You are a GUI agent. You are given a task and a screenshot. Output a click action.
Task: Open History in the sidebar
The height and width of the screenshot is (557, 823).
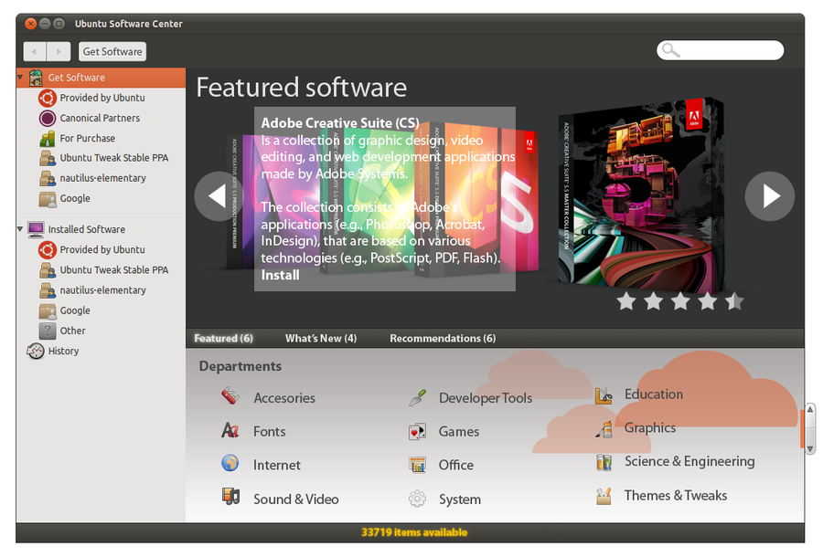point(63,351)
